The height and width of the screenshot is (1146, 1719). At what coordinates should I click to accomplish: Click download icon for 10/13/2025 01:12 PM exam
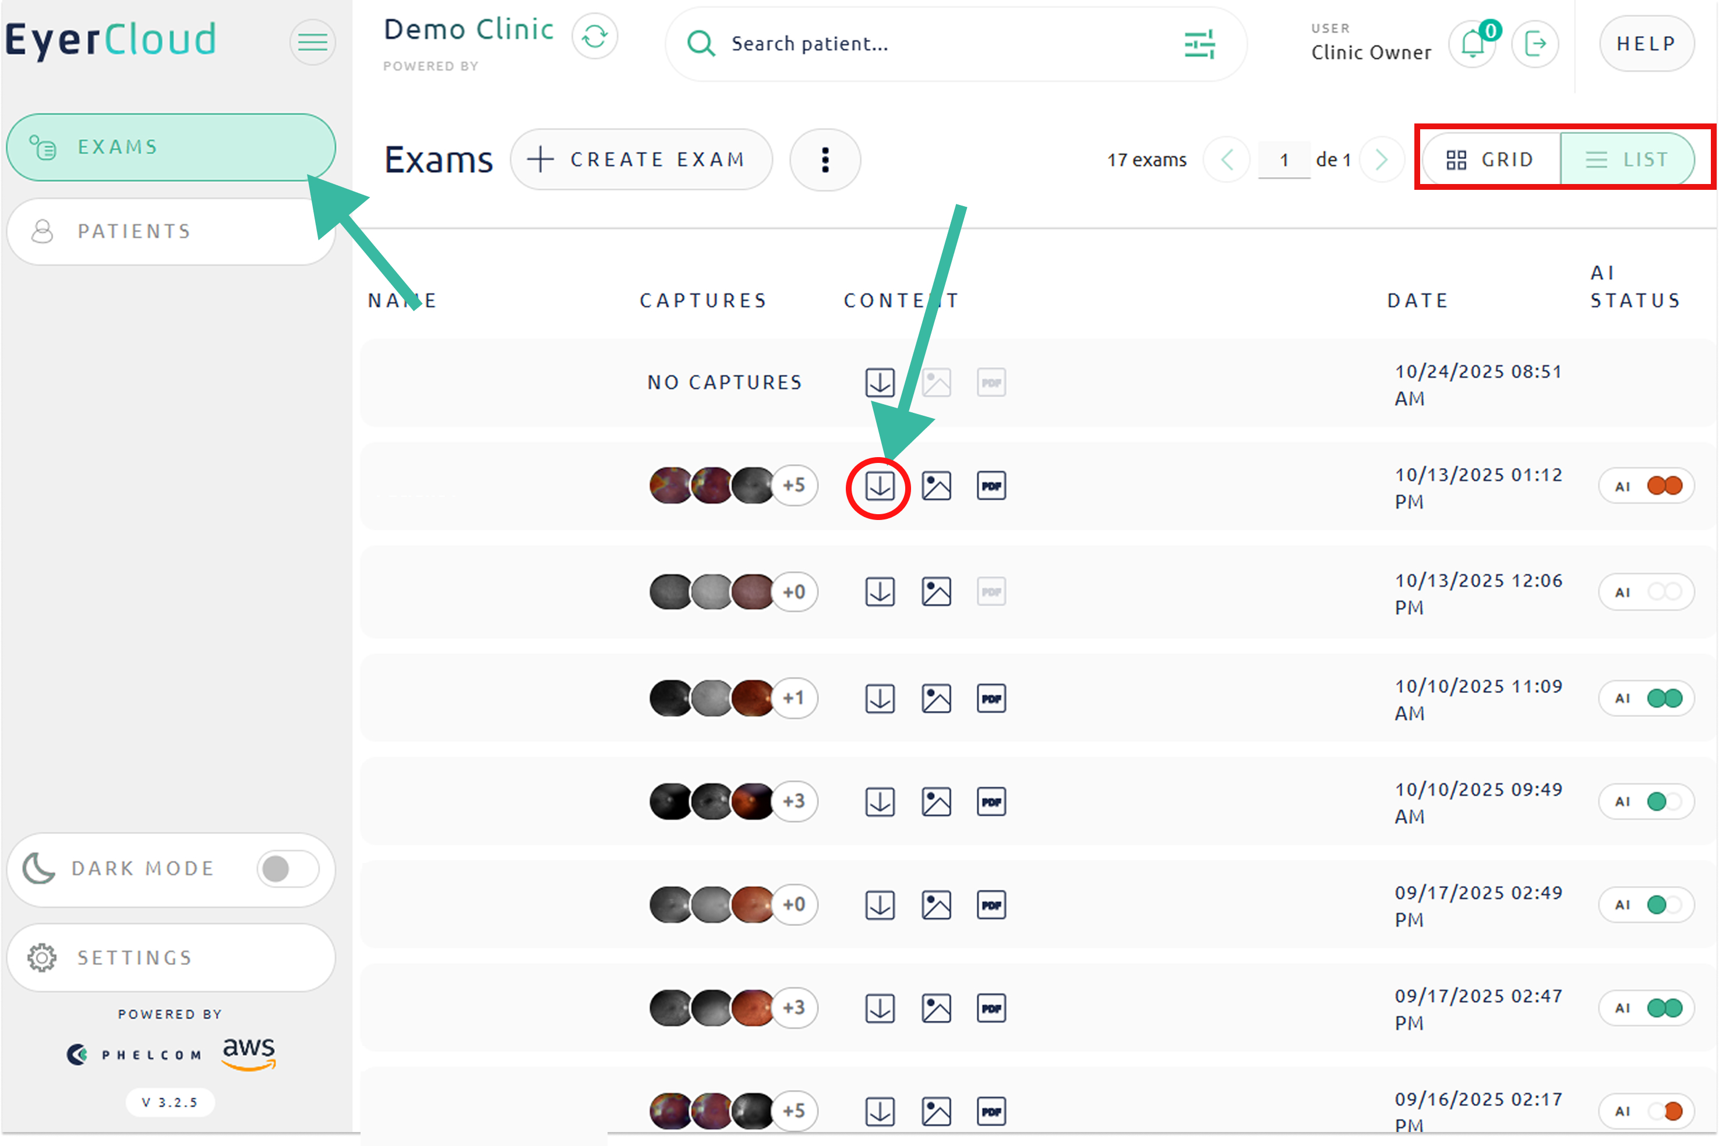pos(879,486)
